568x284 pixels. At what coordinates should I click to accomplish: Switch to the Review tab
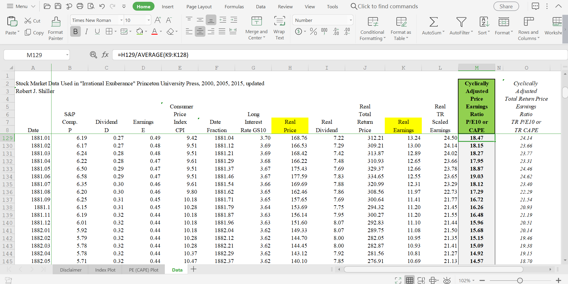[285, 7]
